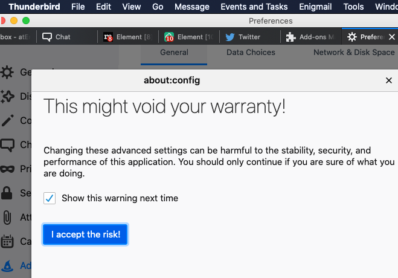Click the Preferences window title text
398x278 pixels.
[271, 21]
